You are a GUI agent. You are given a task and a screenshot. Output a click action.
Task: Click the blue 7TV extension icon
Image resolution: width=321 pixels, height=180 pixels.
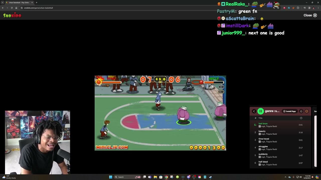coord(289,8)
